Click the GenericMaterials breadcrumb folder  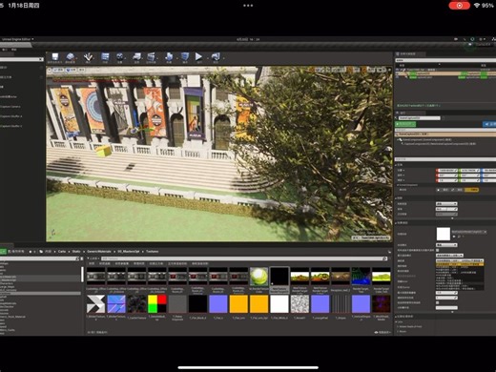pyautogui.click(x=99, y=252)
